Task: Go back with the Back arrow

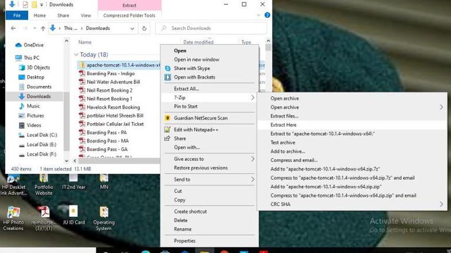Action: [14, 28]
